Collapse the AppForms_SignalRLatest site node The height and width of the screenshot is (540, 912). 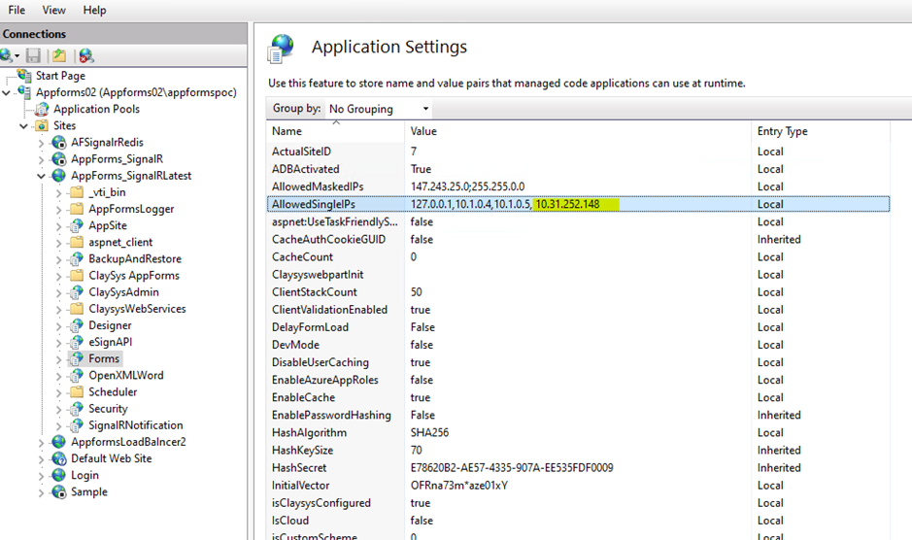tap(42, 176)
